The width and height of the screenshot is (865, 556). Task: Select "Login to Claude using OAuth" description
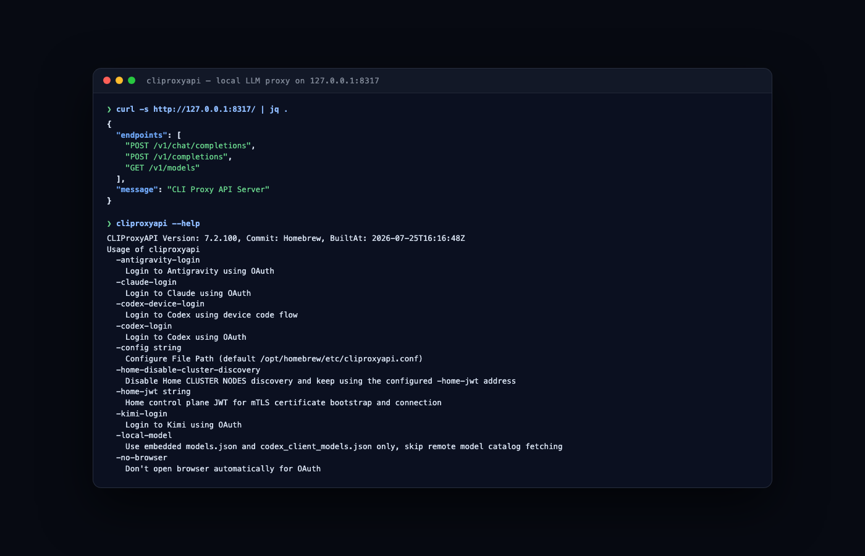tap(188, 293)
